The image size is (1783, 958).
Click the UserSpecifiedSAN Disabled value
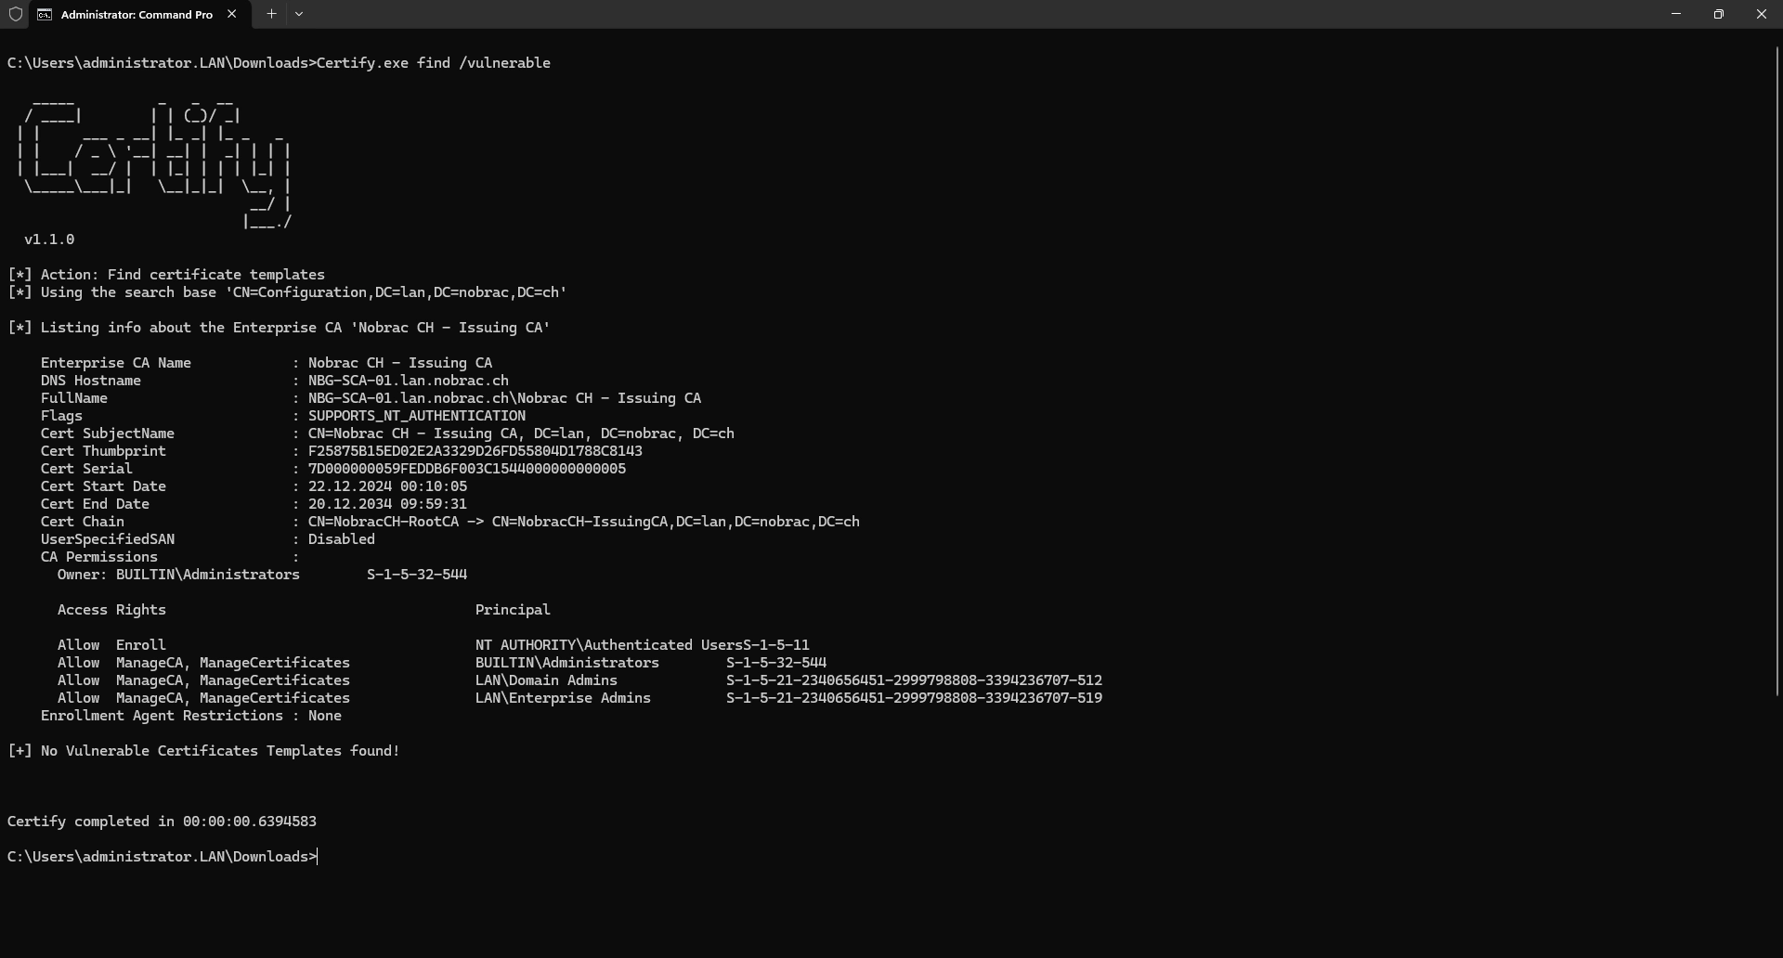342,539
